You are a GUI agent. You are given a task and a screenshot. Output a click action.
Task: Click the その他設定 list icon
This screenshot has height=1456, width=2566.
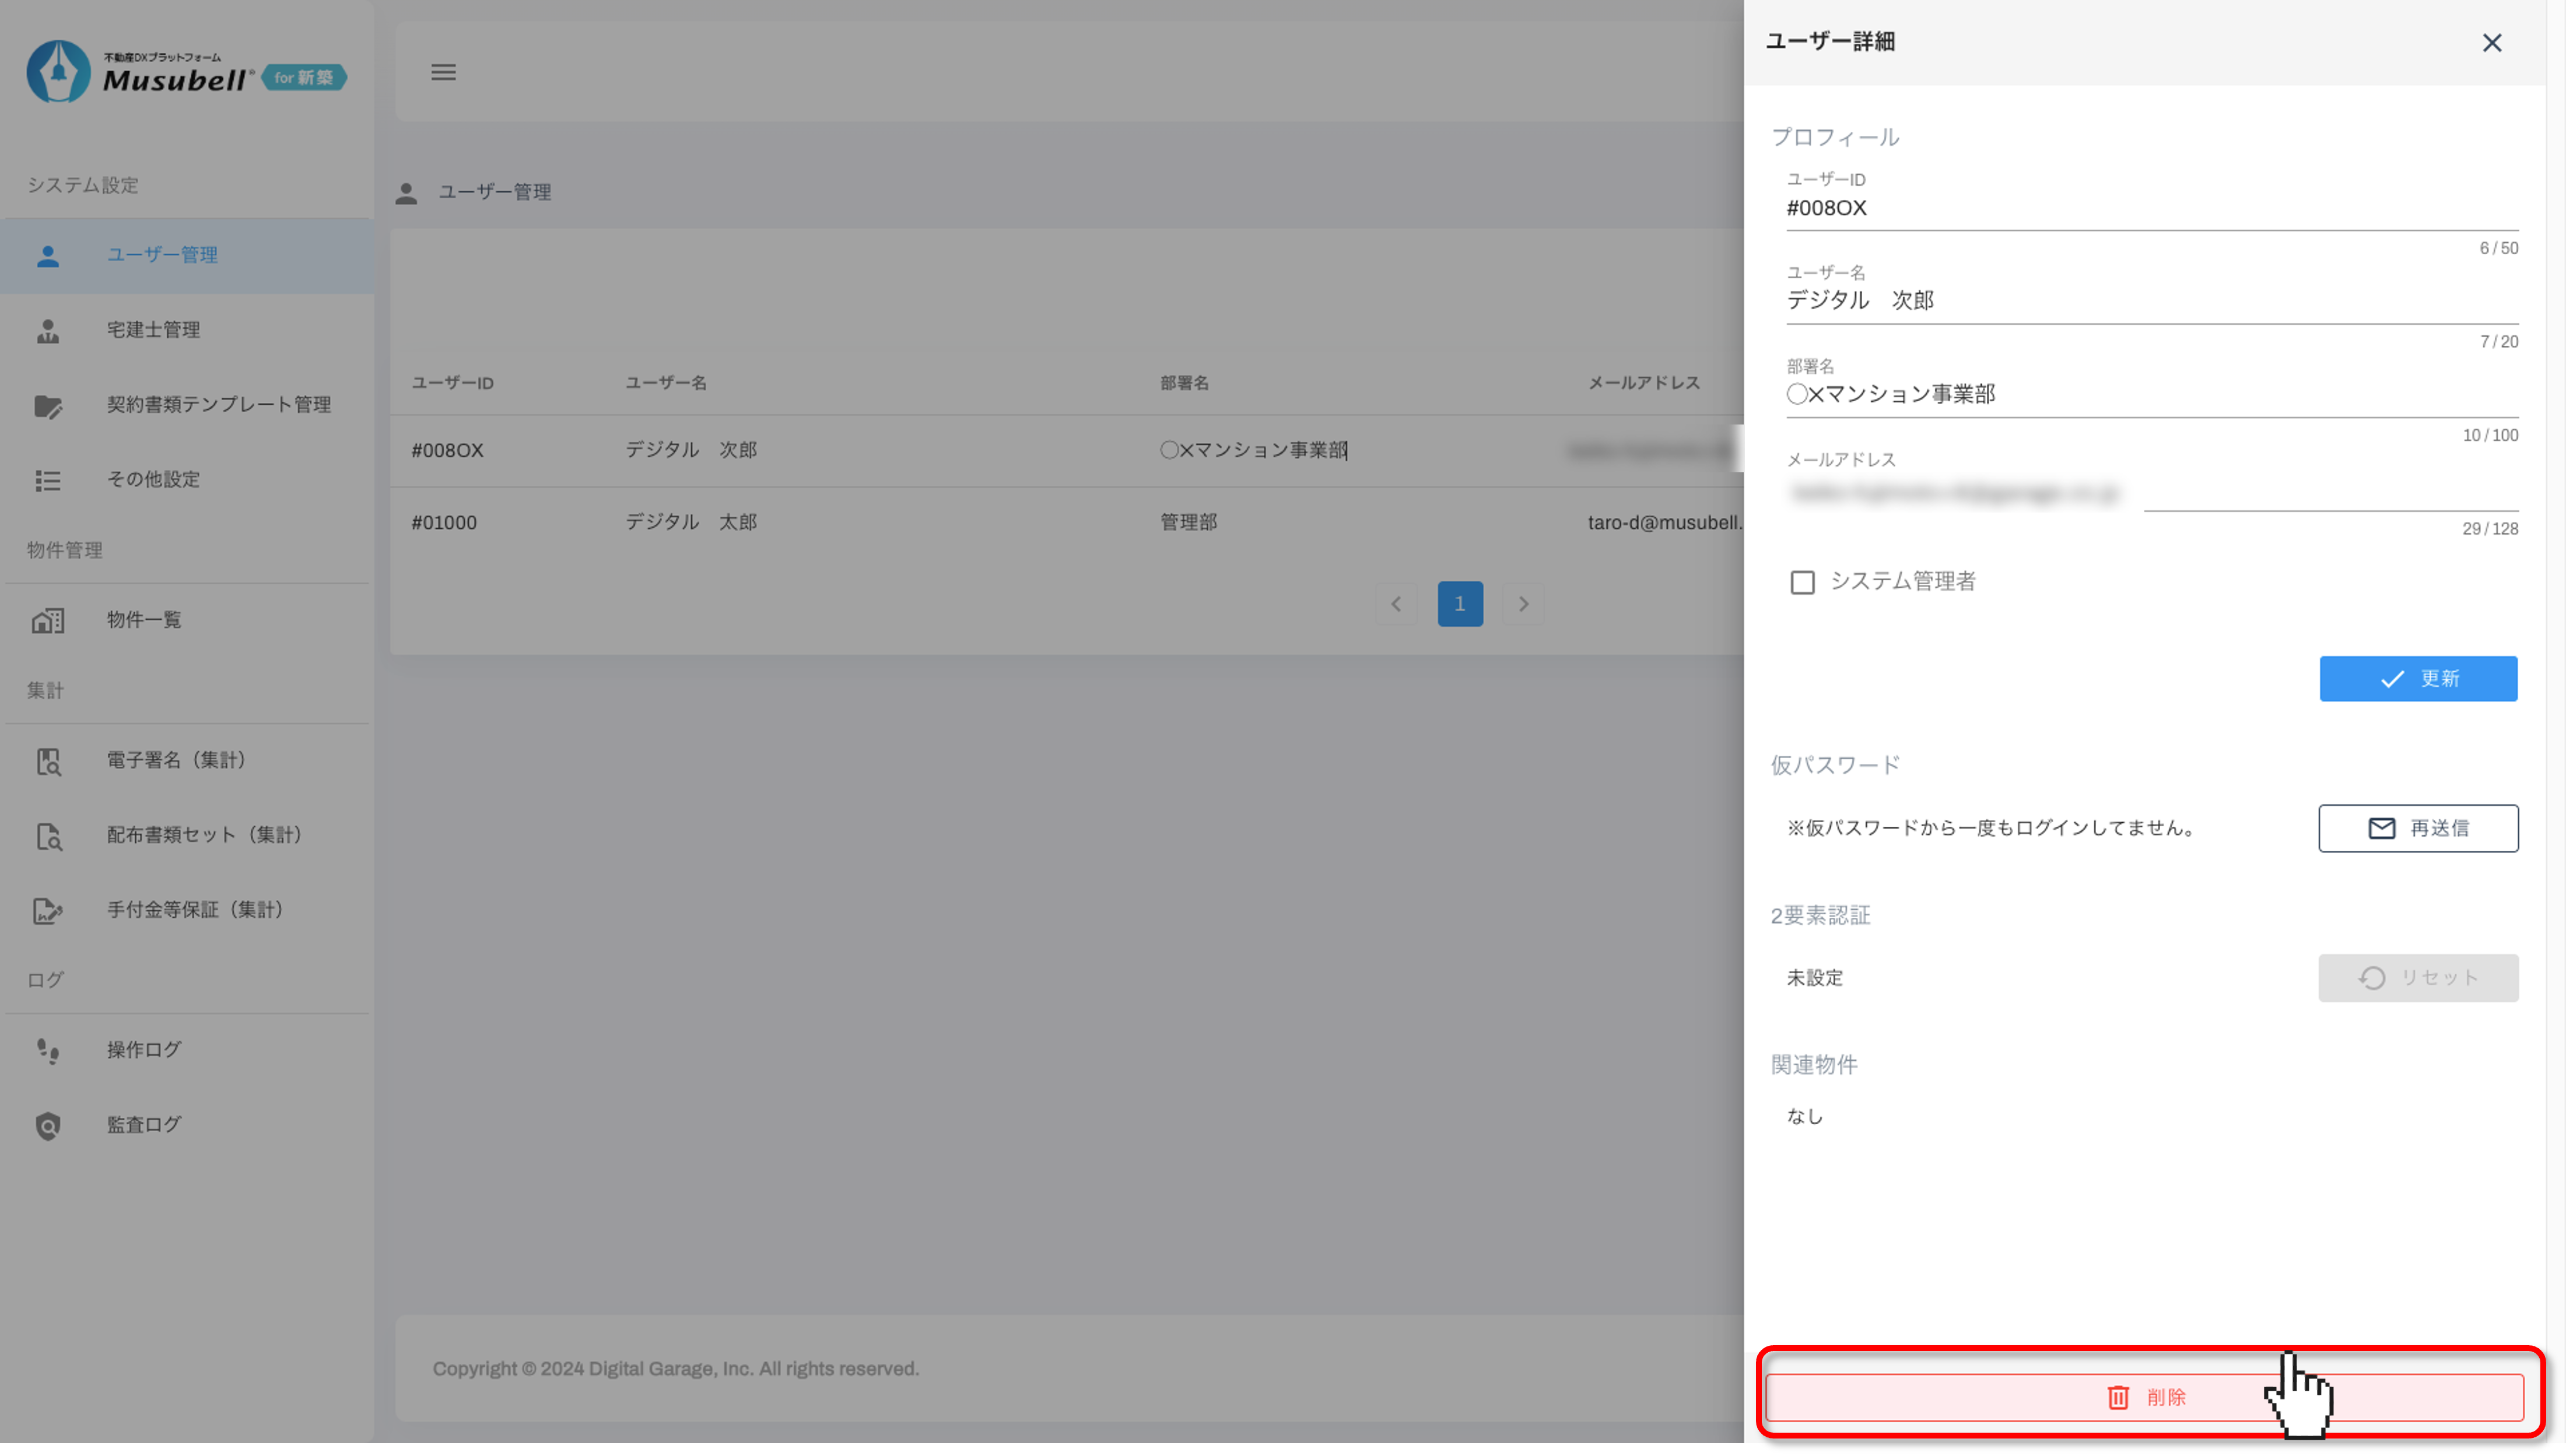tap(48, 481)
